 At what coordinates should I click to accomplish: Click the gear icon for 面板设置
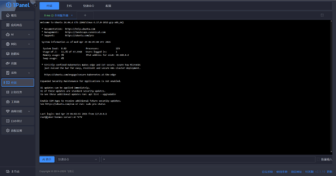(8, 130)
